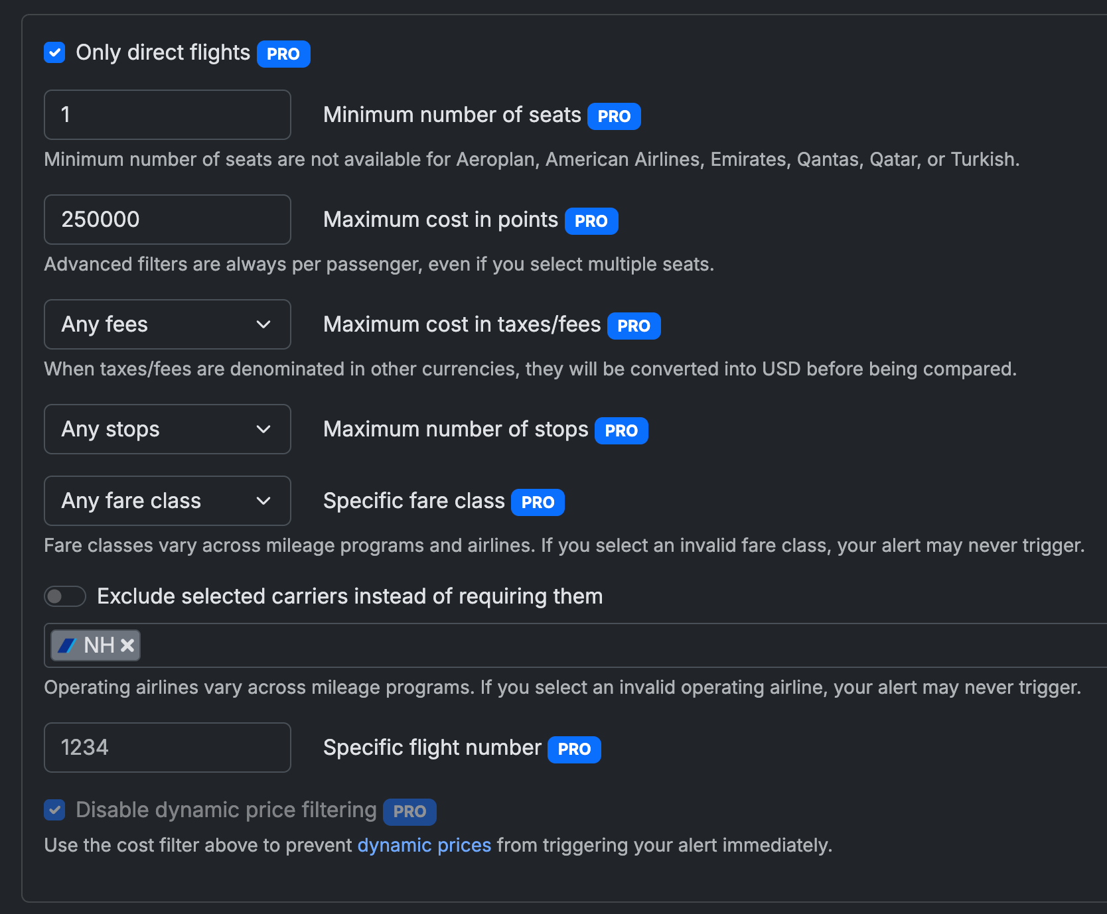Image resolution: width=1107 pixels, height=914 pixels.
Task: Uncheck Only direct flights checkbox
Action: tap(54, 52)
